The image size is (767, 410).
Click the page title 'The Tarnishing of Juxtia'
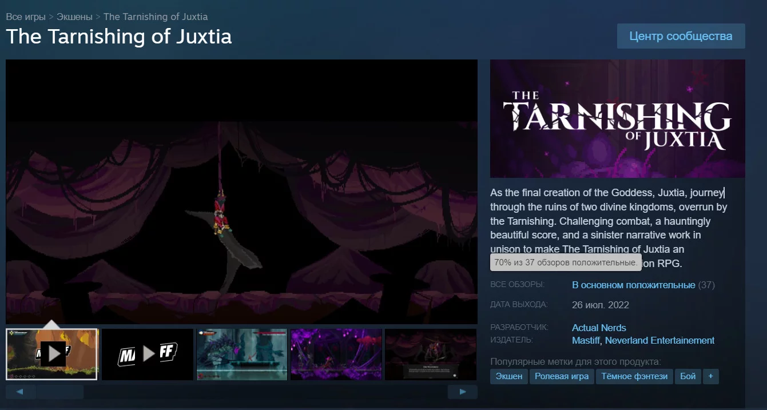pos(119,37)
